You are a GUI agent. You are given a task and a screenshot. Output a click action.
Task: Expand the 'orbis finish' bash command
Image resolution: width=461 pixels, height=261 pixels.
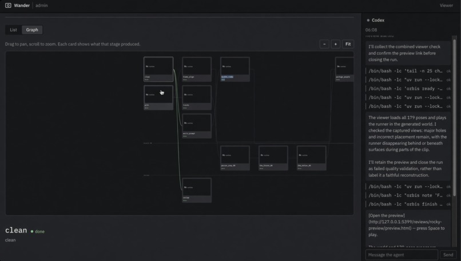click(x=408, y=204)
